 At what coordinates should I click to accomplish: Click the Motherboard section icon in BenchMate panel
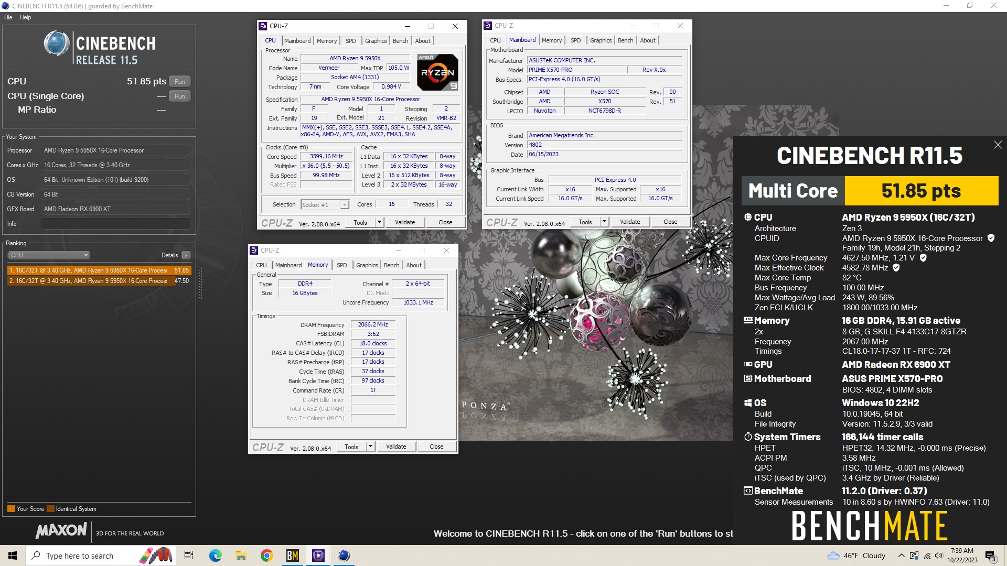point(748,378)
